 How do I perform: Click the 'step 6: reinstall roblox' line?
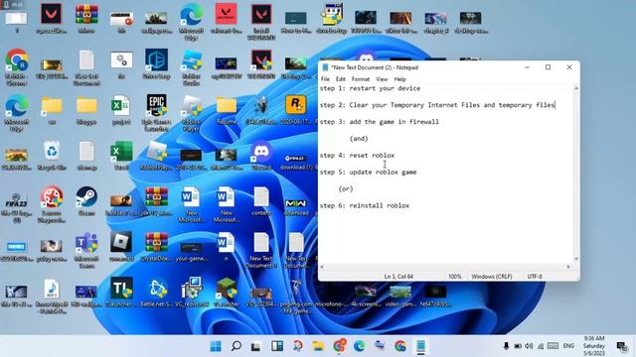[365, 205]
